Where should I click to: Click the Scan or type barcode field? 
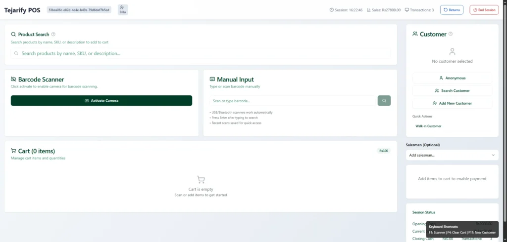coord(292,101)
